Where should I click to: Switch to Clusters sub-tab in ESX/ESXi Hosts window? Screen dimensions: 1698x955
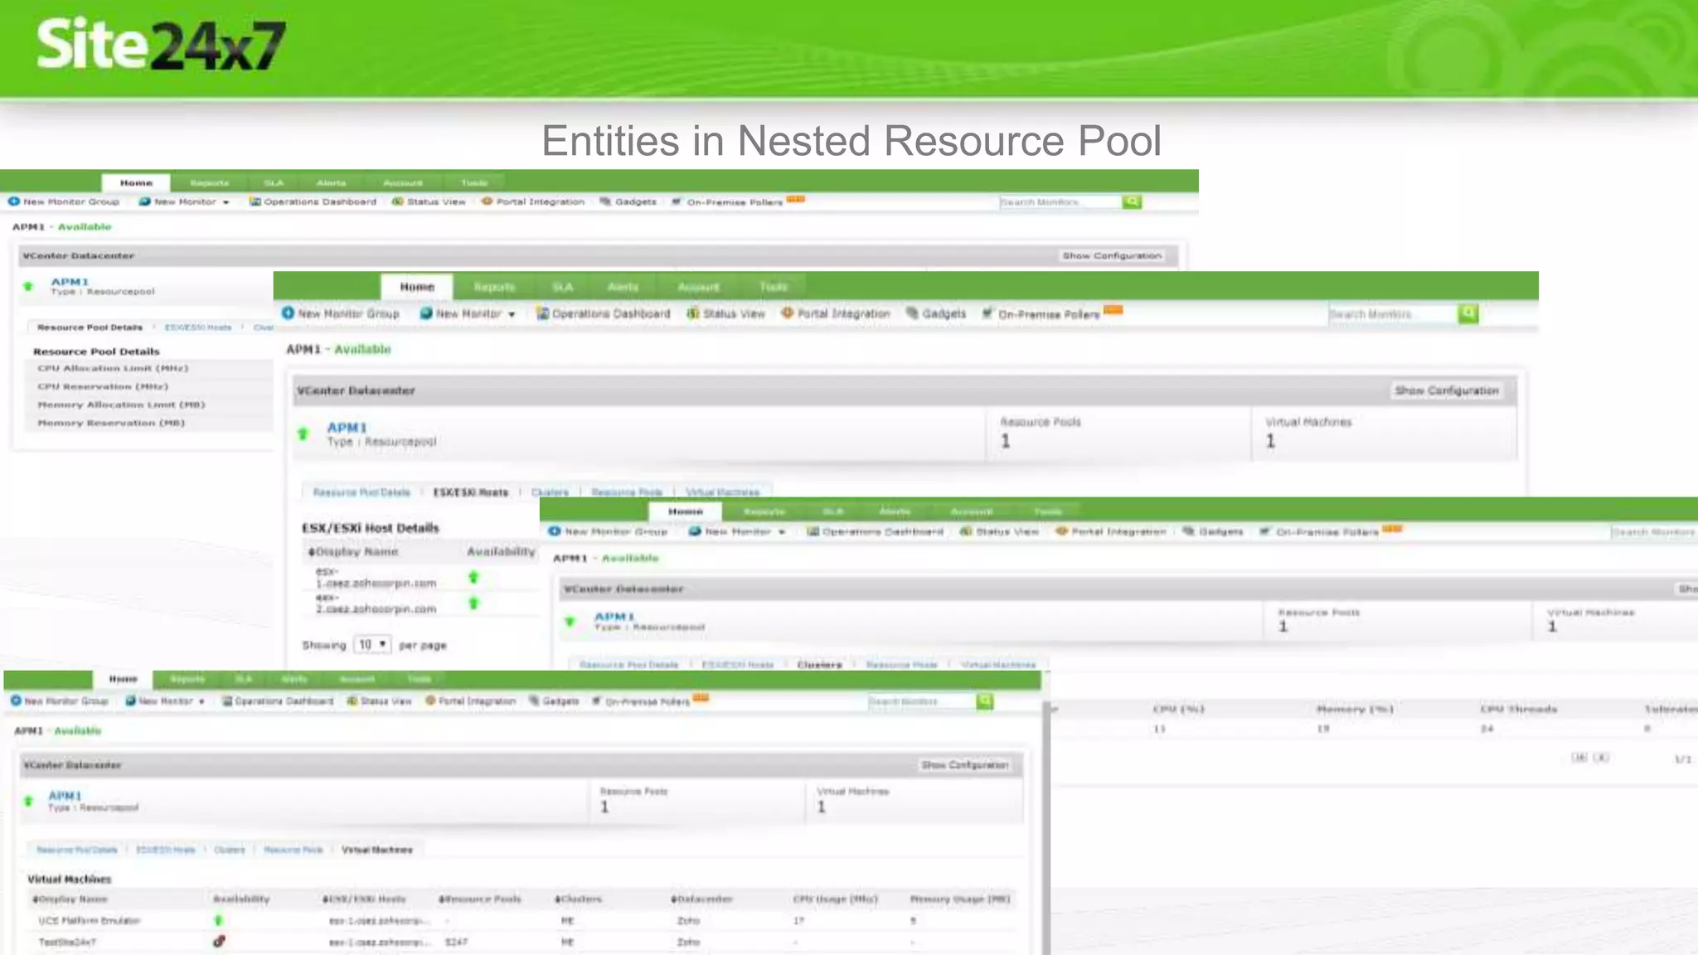pos(550,492)
